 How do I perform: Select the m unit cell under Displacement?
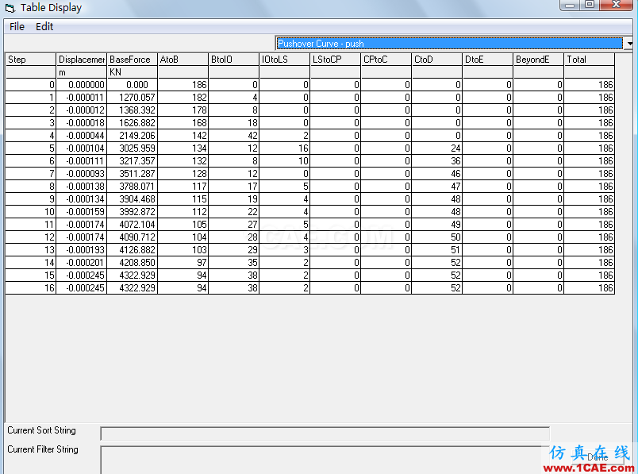tap(82, 72)
